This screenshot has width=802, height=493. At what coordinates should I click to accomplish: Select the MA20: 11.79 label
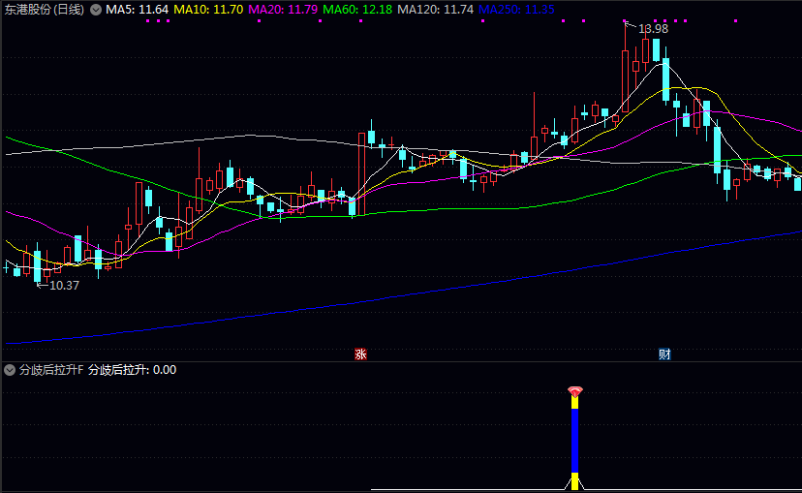pos(283,10)
